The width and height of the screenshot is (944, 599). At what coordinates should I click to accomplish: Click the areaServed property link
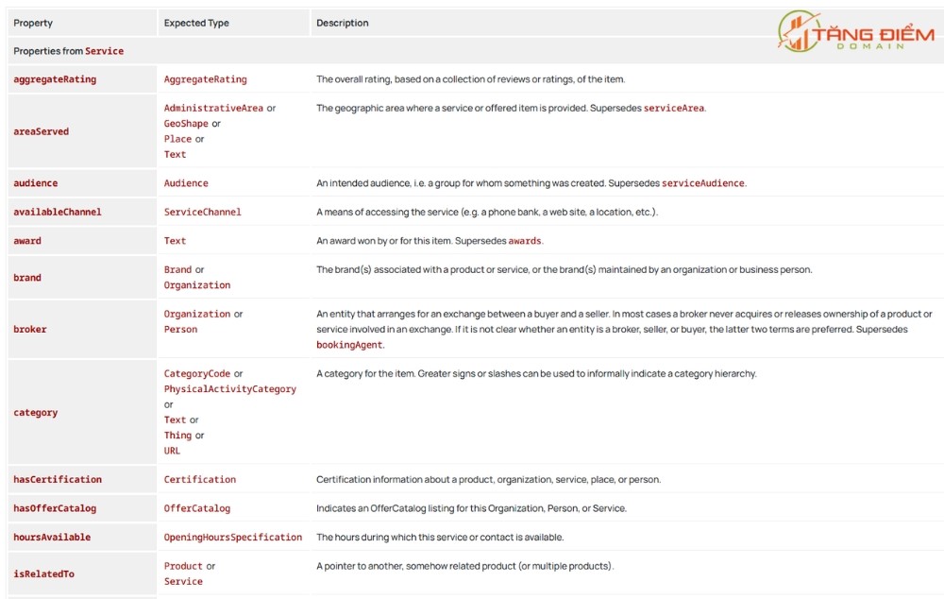point(41,131)
